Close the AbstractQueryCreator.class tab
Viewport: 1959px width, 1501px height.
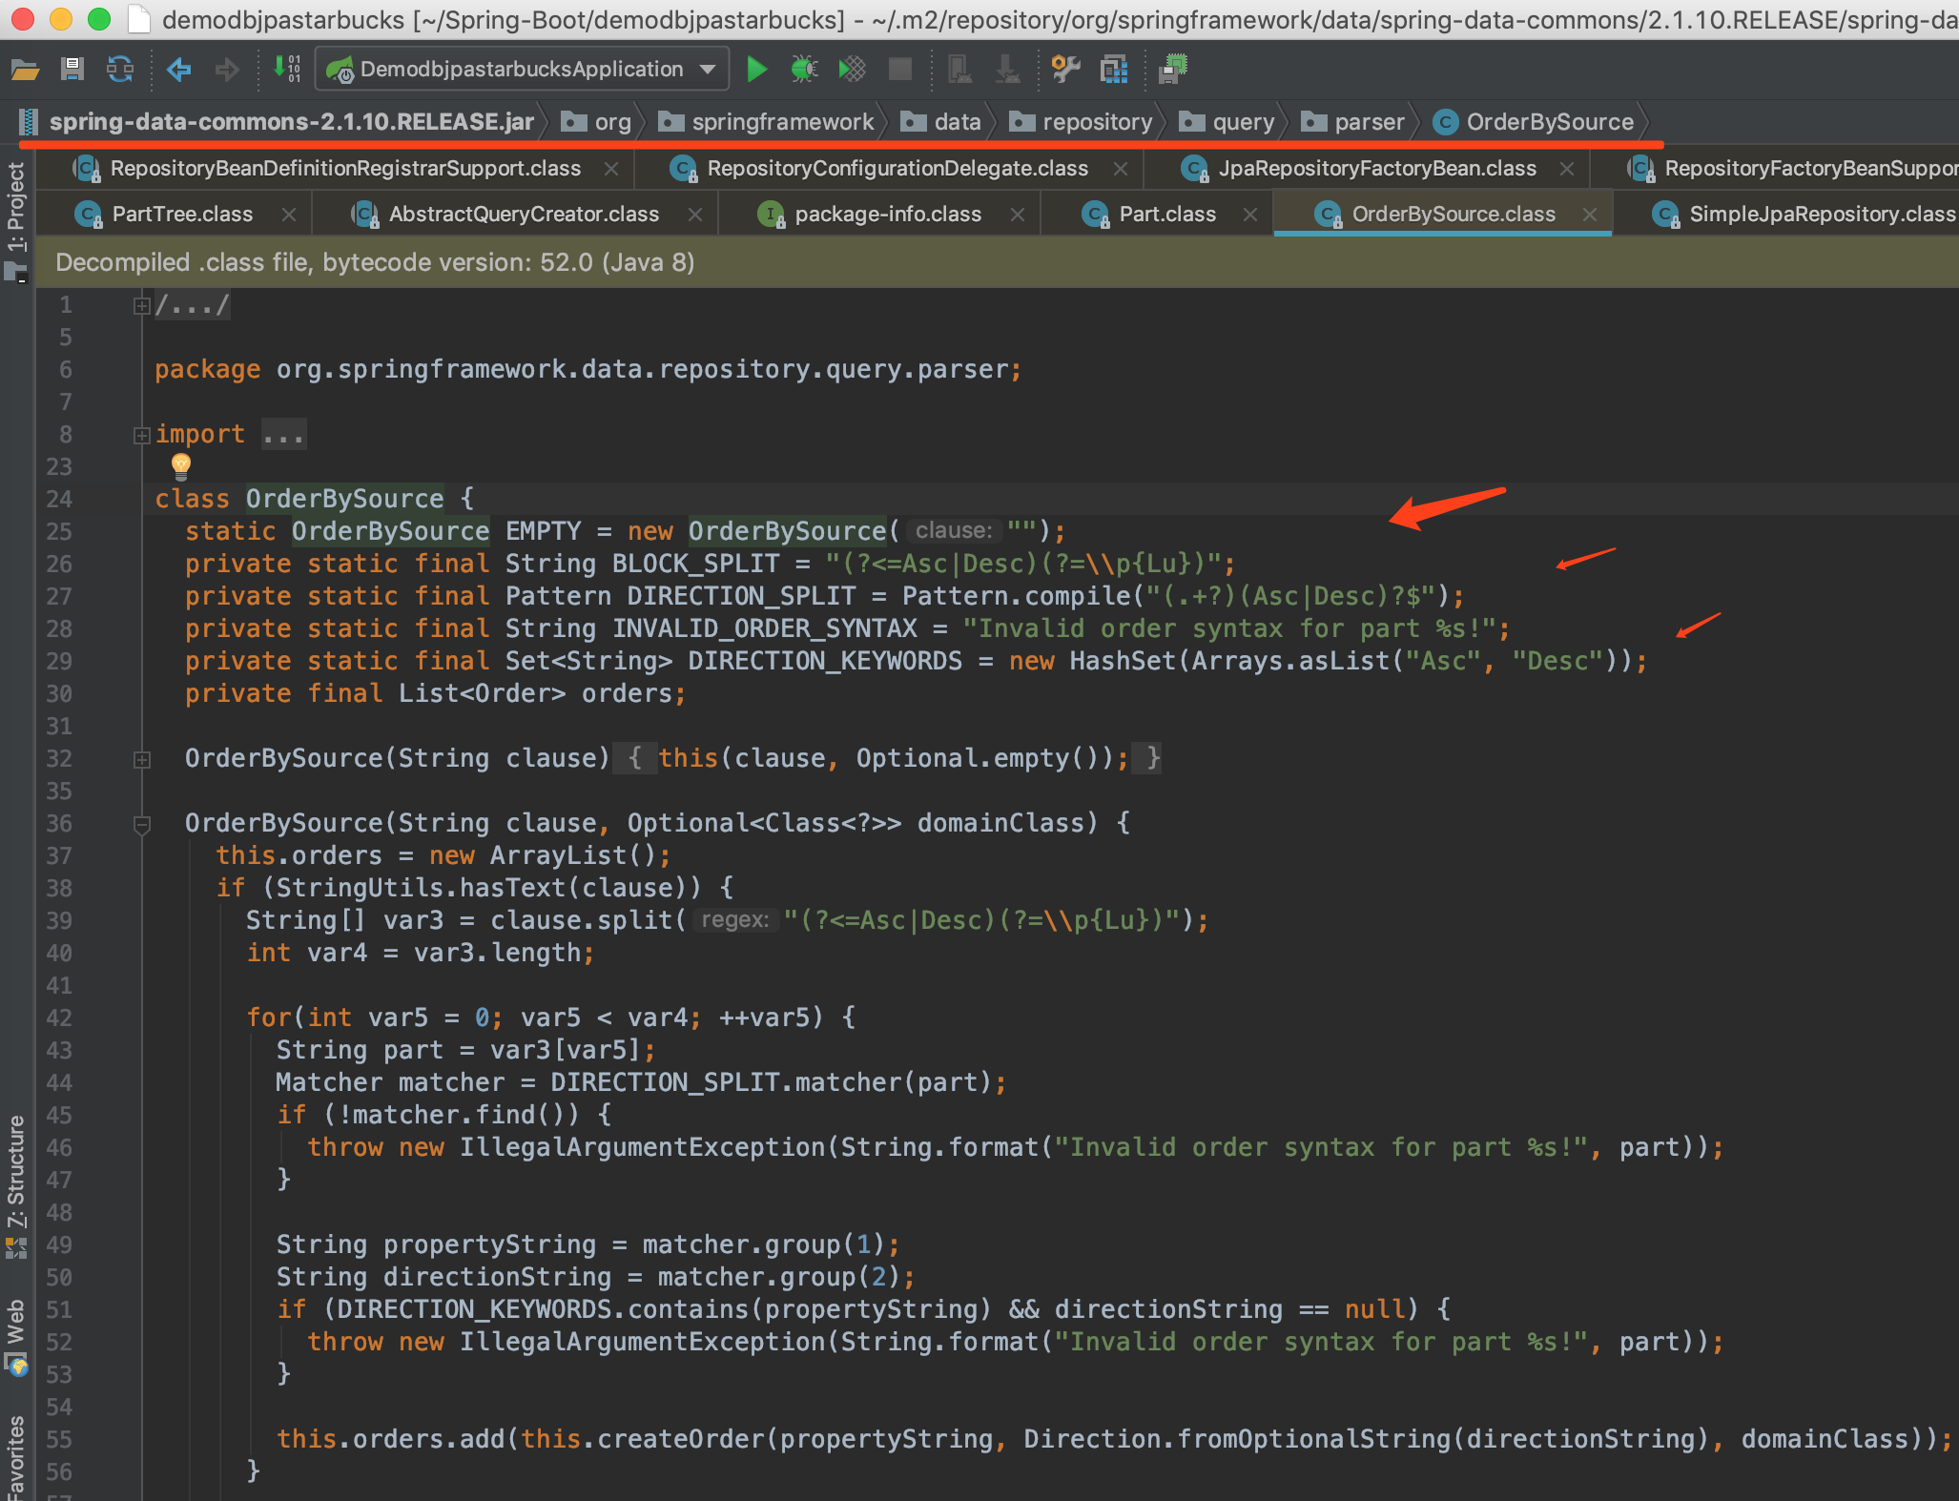(x=695, y=215)
